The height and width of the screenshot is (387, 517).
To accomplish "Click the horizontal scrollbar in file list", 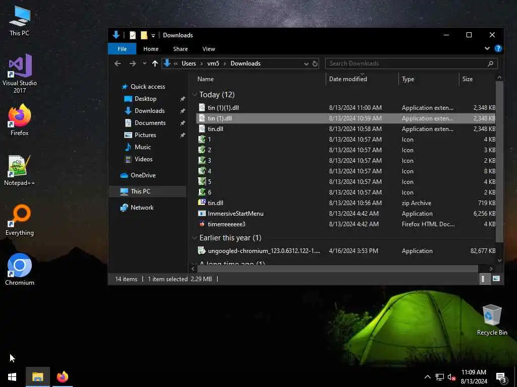I will pyautogui.click(x=337, y=269).
